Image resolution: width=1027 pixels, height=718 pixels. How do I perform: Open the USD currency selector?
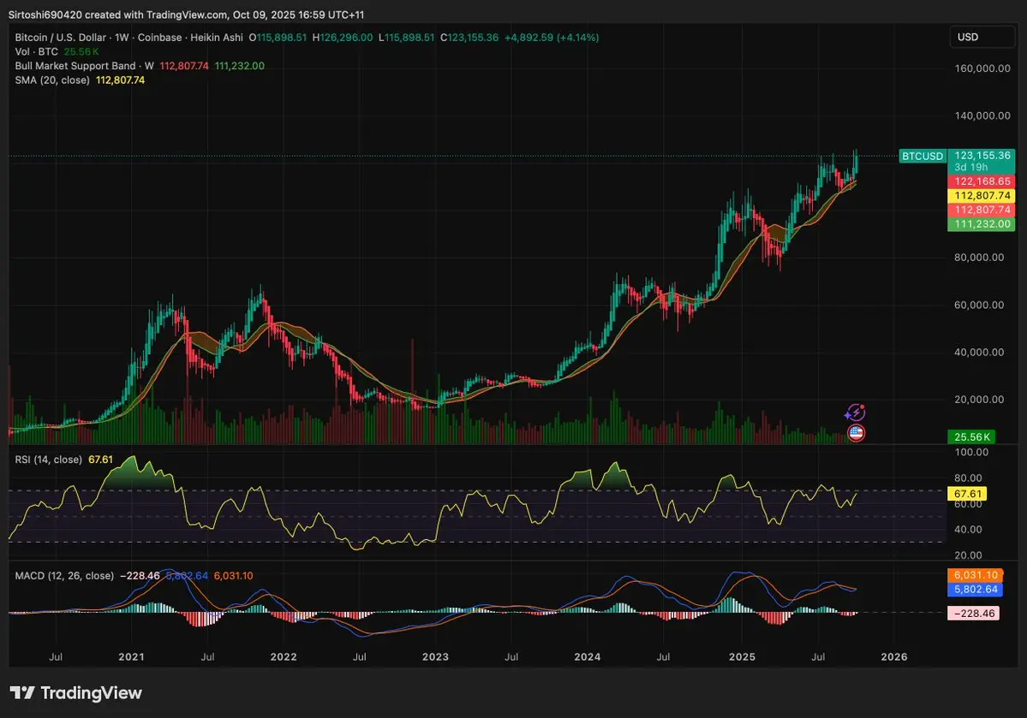click(982, 38)
